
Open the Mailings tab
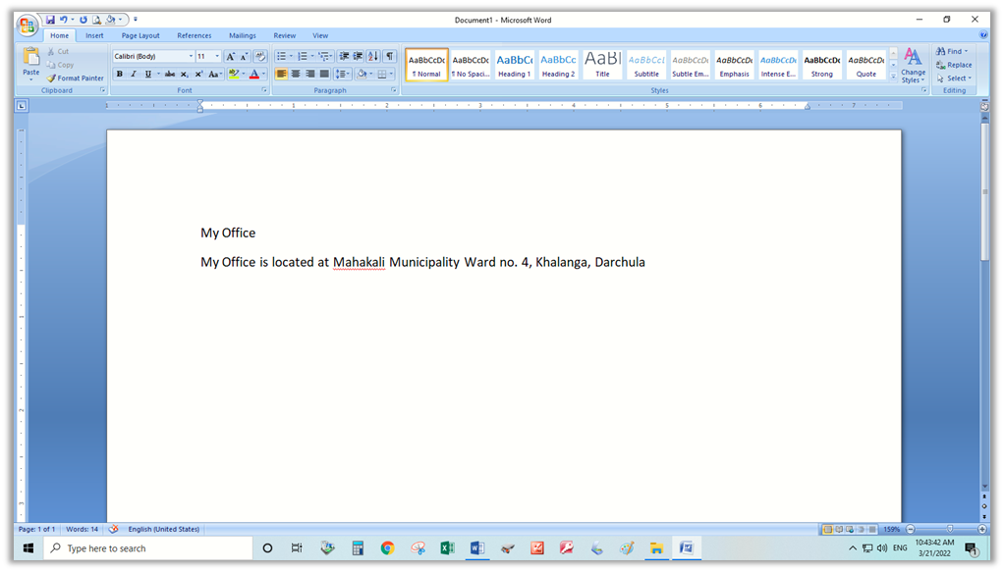[242, 36]
